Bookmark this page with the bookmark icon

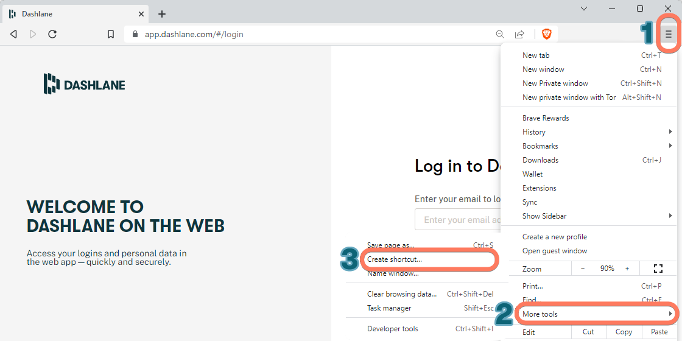point(111,34)
